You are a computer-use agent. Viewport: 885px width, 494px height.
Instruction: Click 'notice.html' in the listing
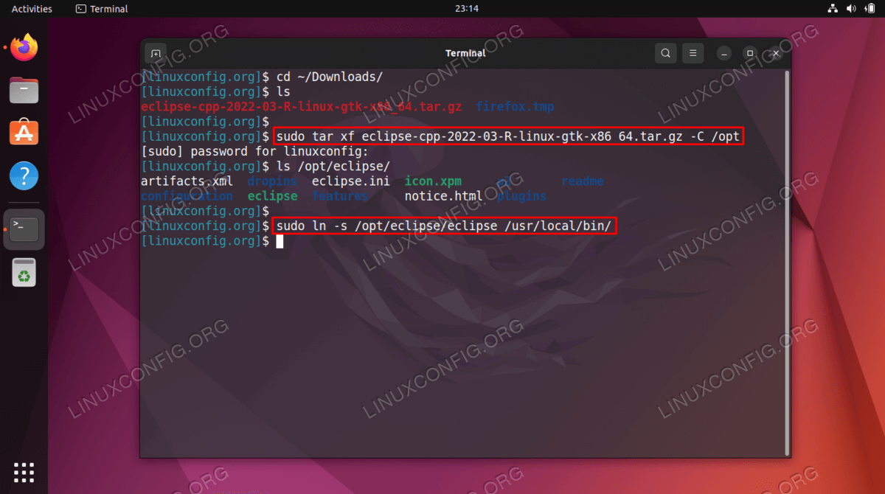(x=443, y=196)
